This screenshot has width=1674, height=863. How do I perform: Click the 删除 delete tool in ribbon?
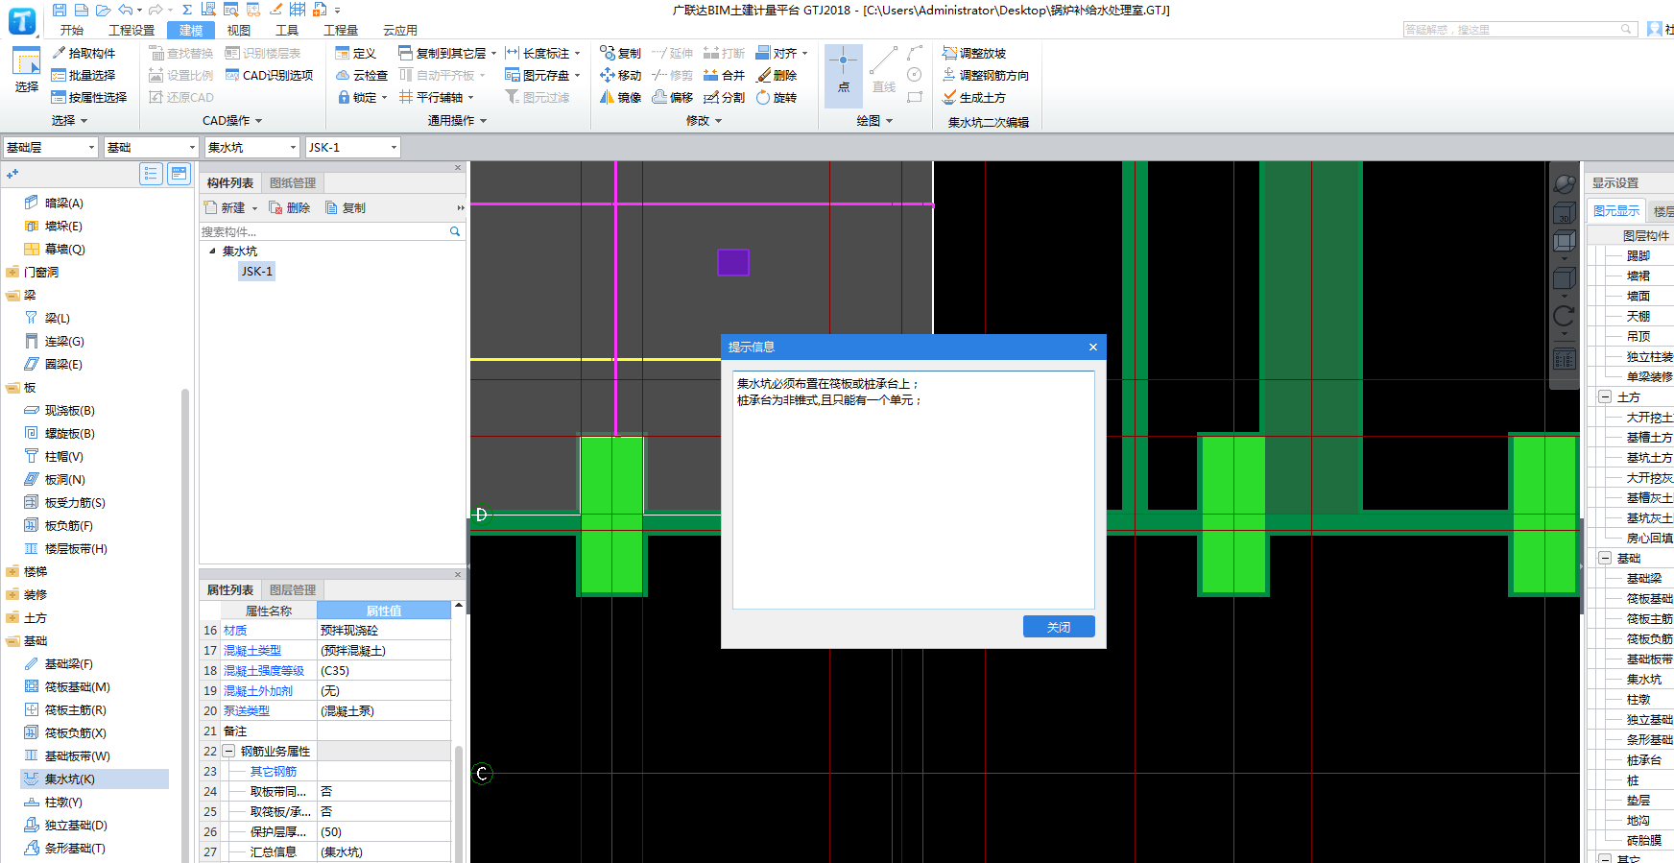pyautogui.click(x=777, y=75)
